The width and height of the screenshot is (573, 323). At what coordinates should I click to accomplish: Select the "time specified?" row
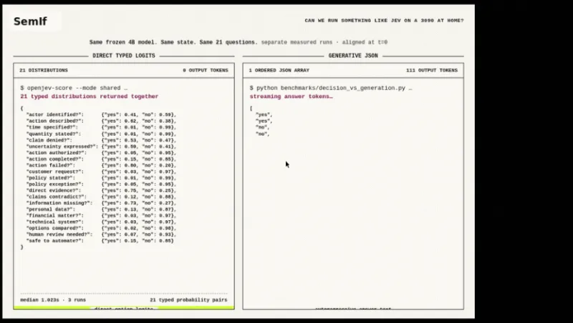pos(101,127)
